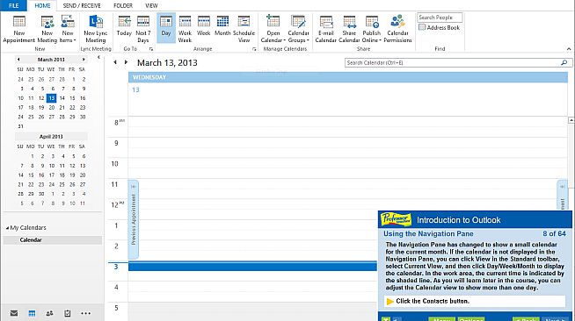Go back one day in calendar
The width and height of the screenshot is (575, 321).
click(x=115, y=62)
